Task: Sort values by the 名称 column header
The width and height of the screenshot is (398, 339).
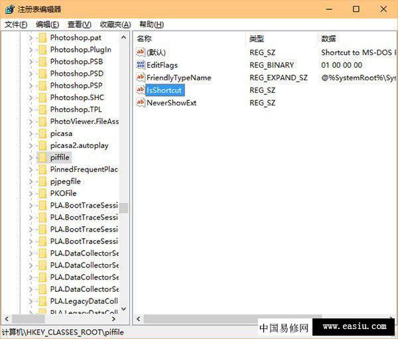Action: pyautogui.click(x=144, y=38)
